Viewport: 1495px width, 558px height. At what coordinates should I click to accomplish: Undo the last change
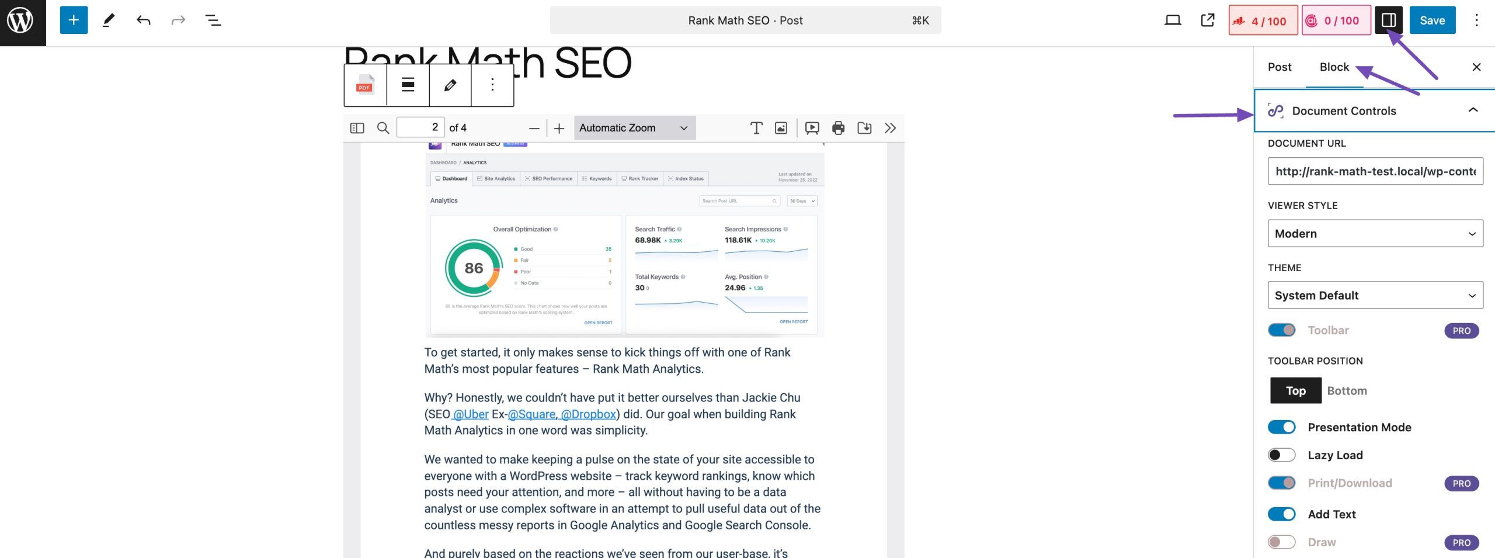click(144, 20)
